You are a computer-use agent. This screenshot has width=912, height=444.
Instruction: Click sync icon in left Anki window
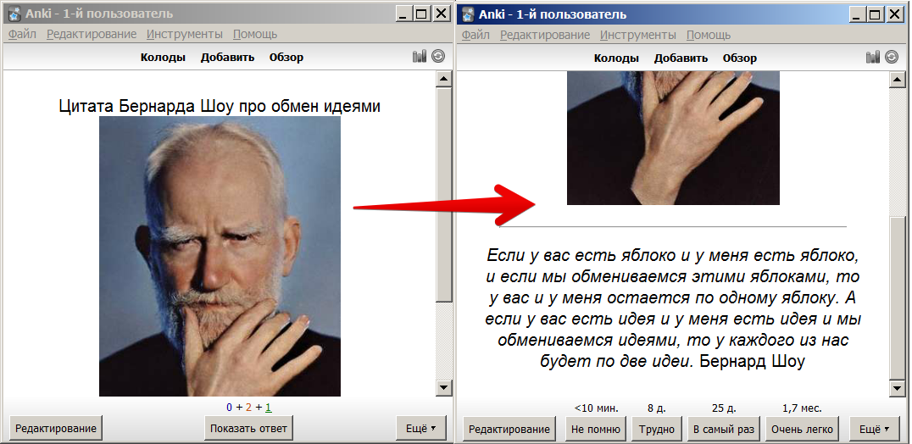437,57
